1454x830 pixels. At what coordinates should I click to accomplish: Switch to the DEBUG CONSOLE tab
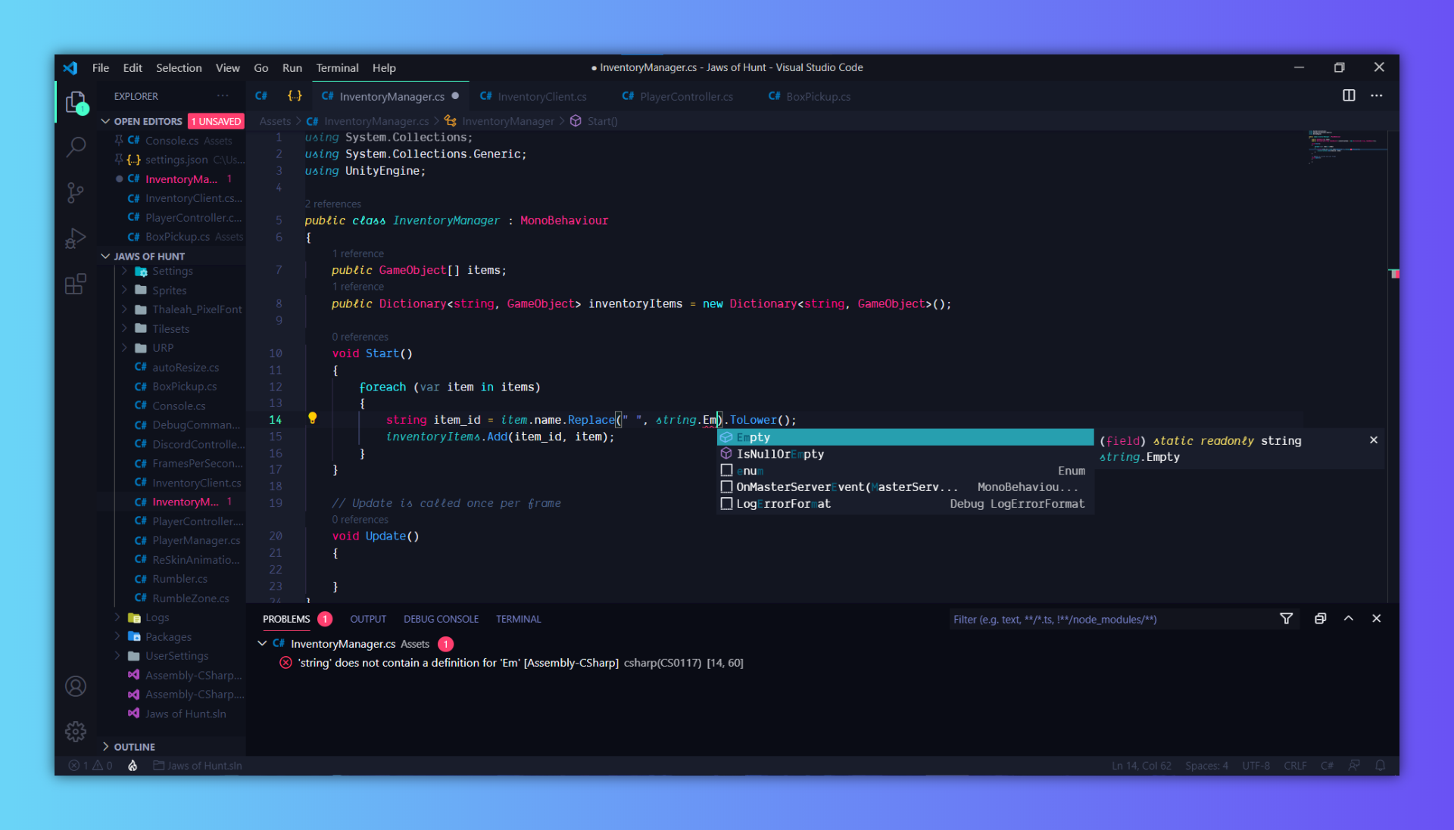pos(441,619)
